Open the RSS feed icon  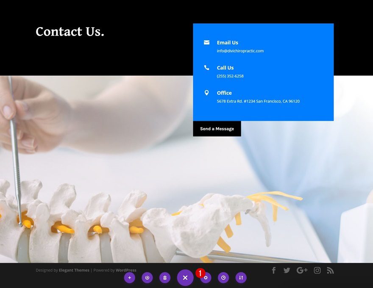(x=331, y=270)
